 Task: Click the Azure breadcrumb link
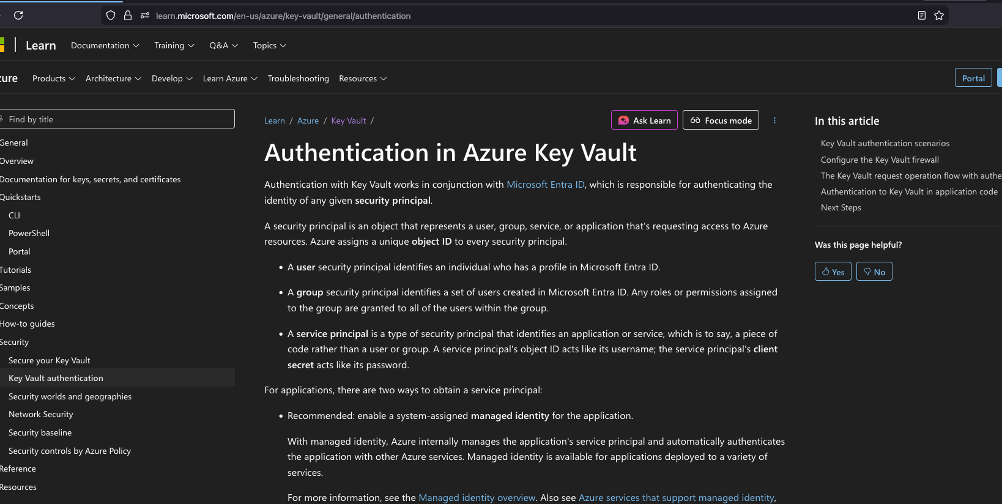click(x=308, y=120)
